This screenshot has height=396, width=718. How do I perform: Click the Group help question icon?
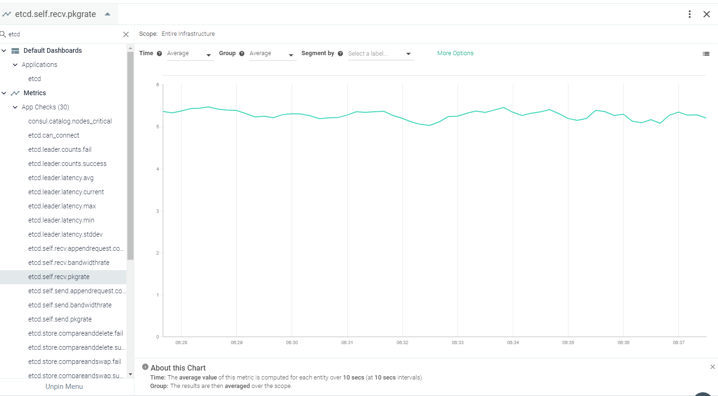point(242,54)
